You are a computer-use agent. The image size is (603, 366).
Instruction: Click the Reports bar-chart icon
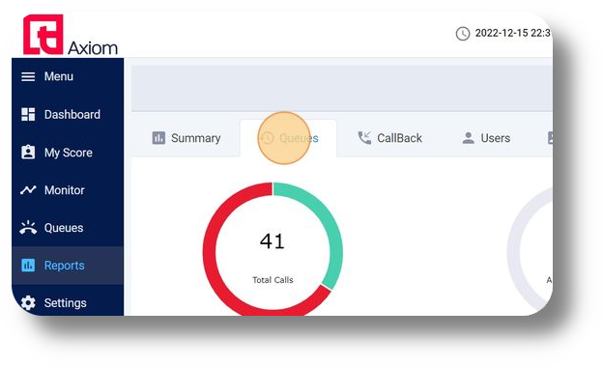pyautogui.click(x=28, y=266)
